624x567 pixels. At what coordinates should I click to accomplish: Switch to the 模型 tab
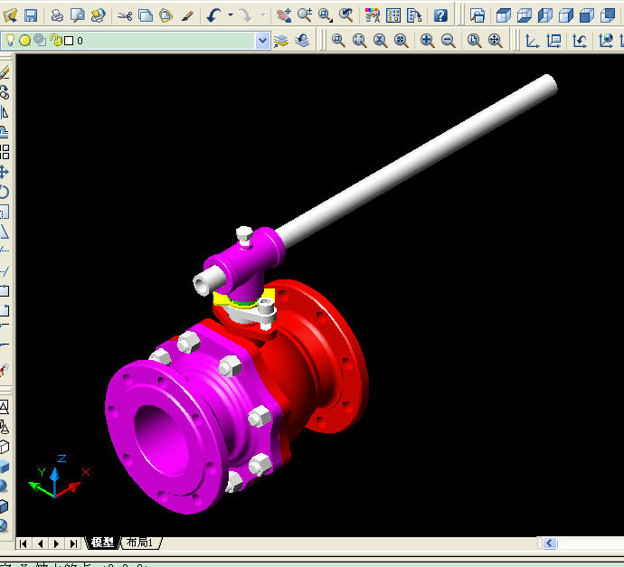click(102, 543)
